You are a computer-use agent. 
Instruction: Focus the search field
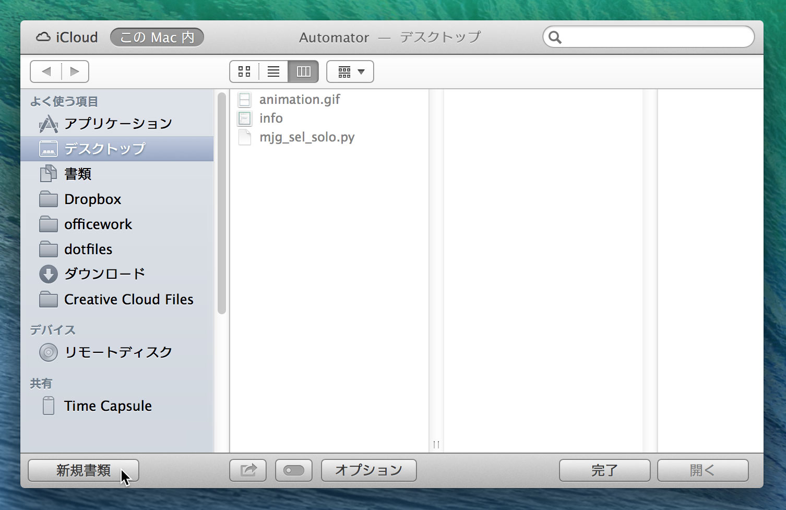tap(649, 37)
